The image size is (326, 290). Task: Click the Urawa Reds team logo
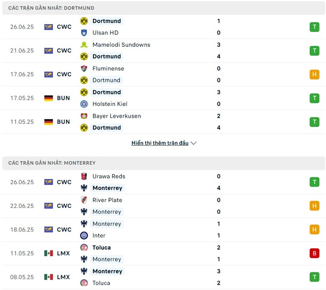84,176
